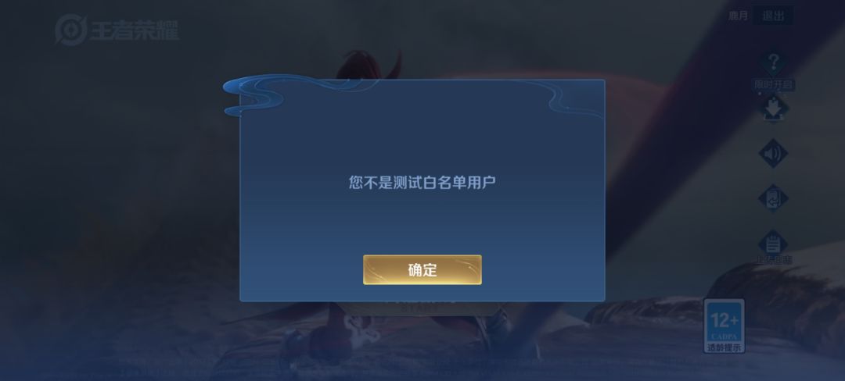The image size is (845, 381).
Task: Click the upload log label under the clipboard icon
Action: coord(773,260)
